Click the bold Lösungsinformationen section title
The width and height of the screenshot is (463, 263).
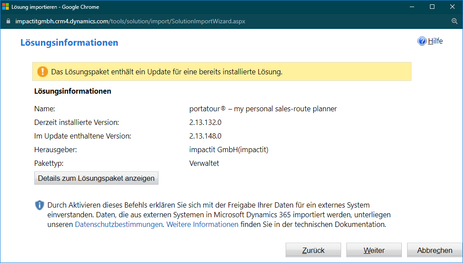(x=73, y=91)
